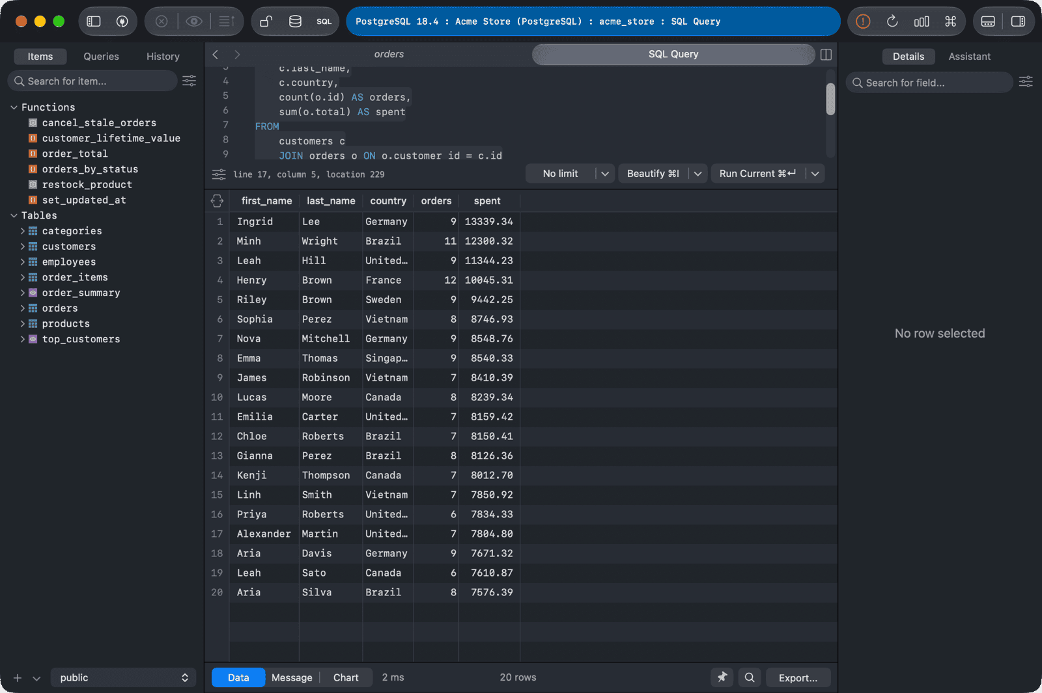1042x693 pixels.
Task: Show the Message result view
Action: tap(292, 677)
